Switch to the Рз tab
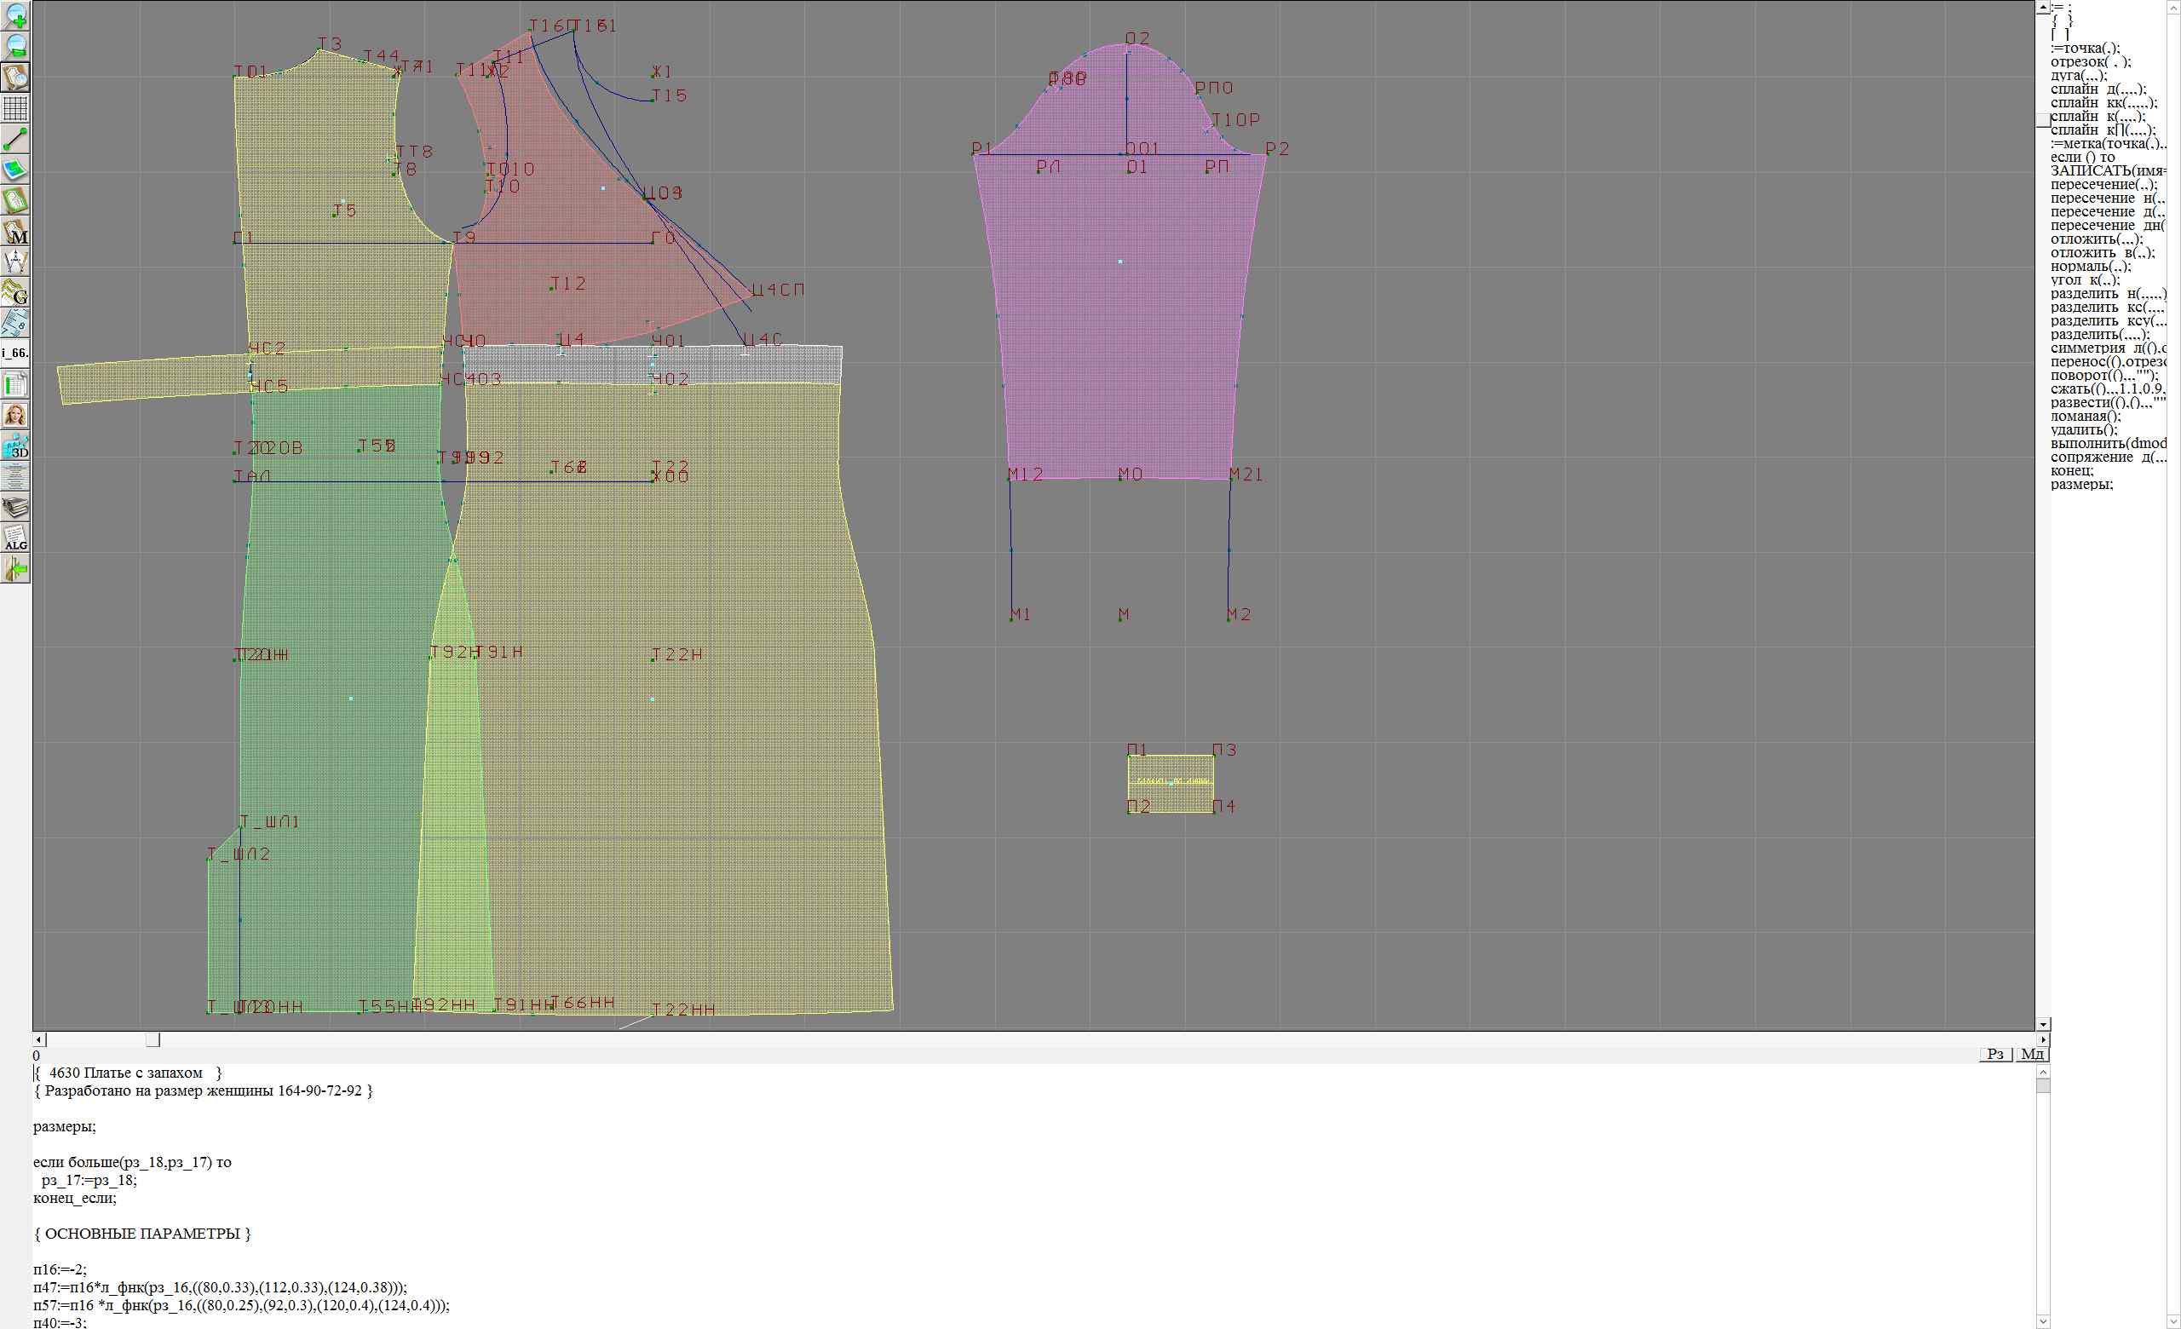 click(1995, 1053)
